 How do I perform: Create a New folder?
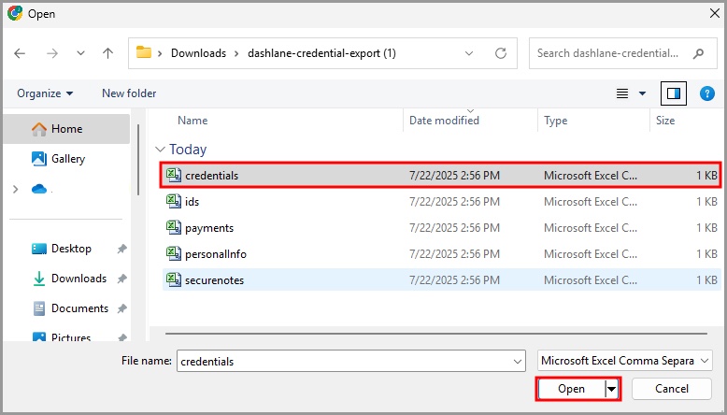(129, 93)
